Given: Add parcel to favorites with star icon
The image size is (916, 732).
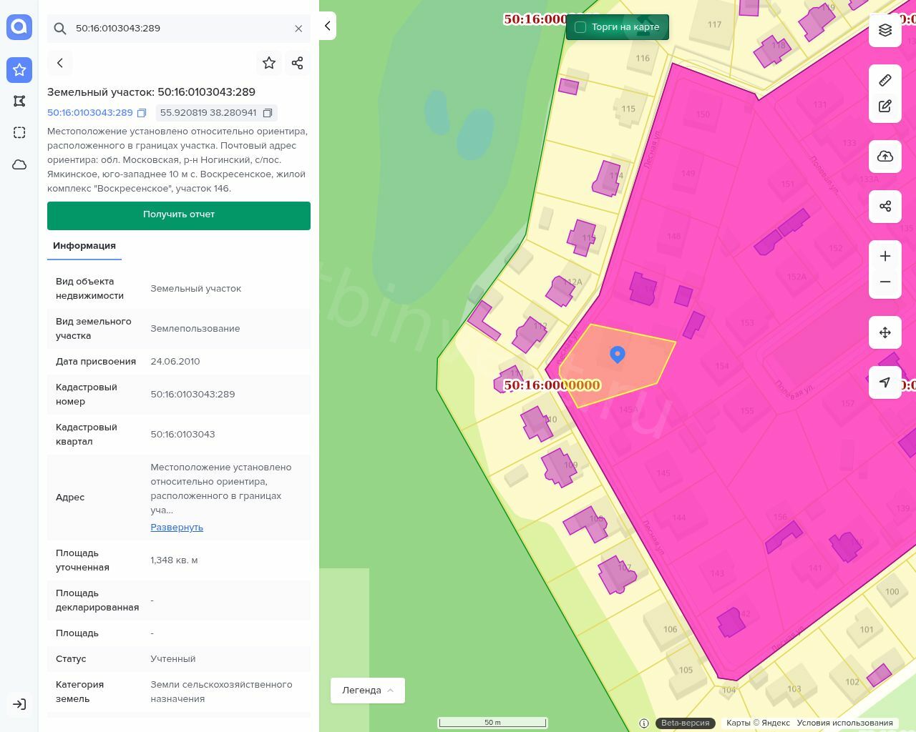Looking at the screenshot, I should click(x=269, y=63).
